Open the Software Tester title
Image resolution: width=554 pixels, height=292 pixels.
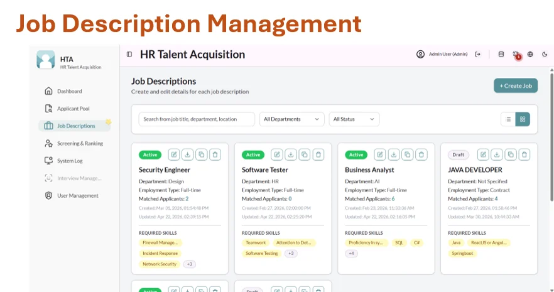tap(265, 170)
